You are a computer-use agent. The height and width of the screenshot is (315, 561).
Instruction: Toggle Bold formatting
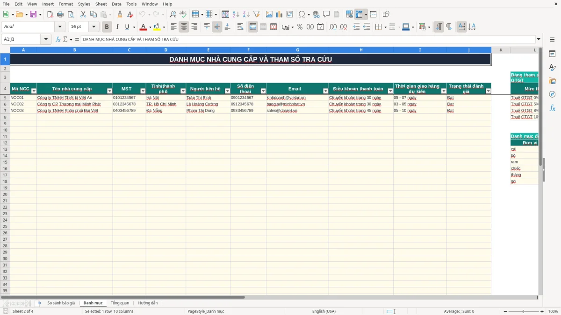click(107, 27)
